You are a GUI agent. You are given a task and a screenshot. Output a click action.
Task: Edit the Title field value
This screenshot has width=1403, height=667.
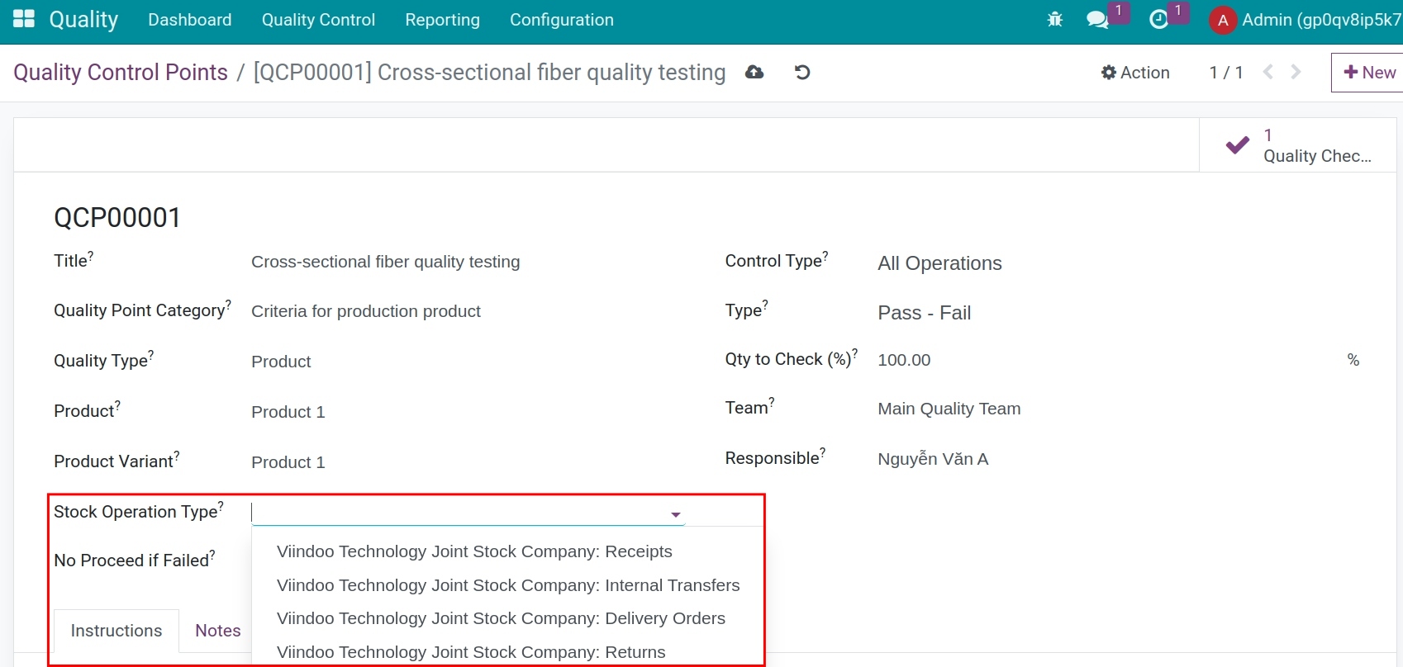pyautogui.click(x=386, y=262)
